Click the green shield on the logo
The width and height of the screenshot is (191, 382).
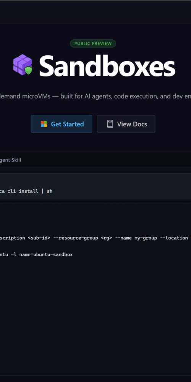(x=29, y=71)
